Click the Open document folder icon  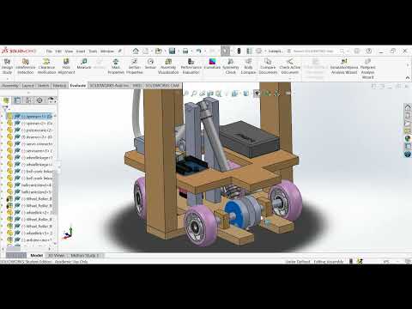click(x=158, y=51)
